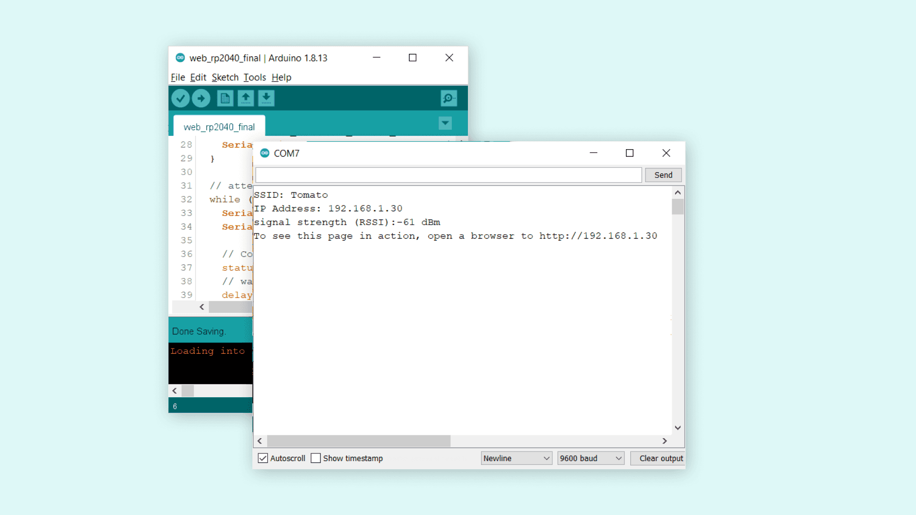
Task: Select the web_rp2040_final tab
Action: [x=219, y=127]
